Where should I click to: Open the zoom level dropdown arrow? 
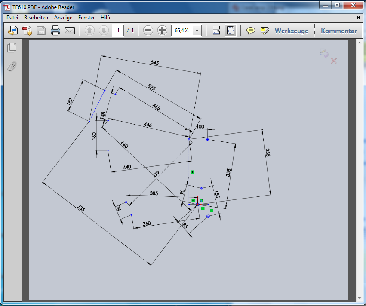pyautogui.click(x=197, y=31)
